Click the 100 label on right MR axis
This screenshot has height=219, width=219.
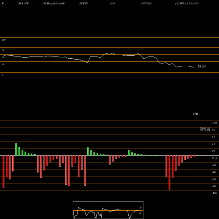(x=214, y=123)
